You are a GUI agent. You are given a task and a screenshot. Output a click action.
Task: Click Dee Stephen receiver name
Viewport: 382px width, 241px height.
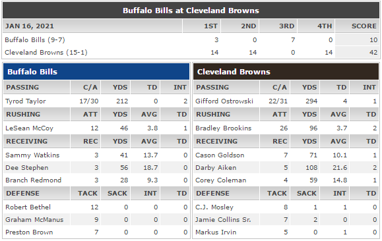[x=27, y=168]
